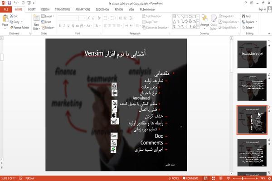This screenshot has width=272, height=181.
Task: Switch to the DESIGN tab
Action: pyautogui.click(x=45, y=10)
